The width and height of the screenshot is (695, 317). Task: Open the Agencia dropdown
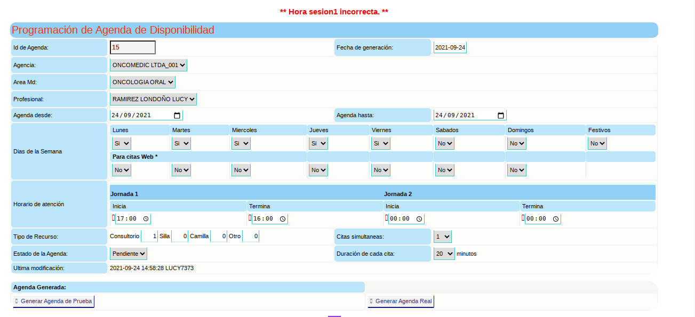coord(148,65)
